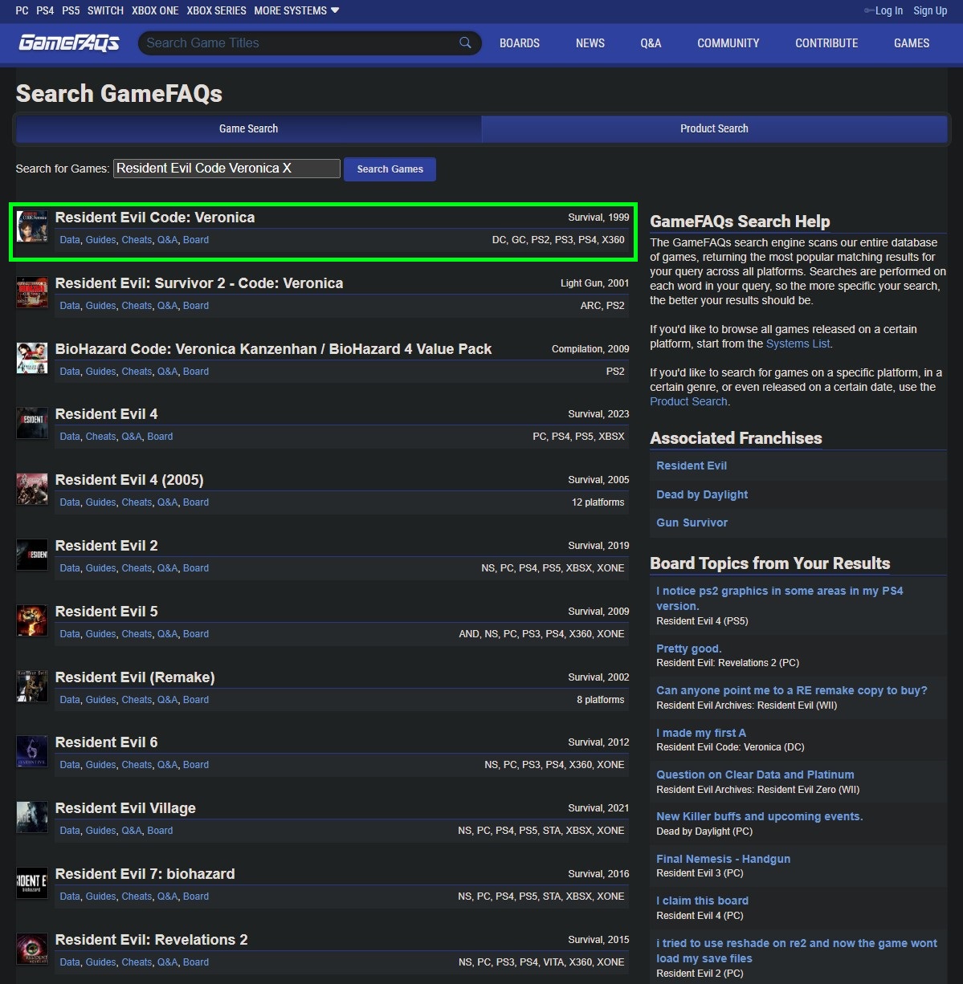Open the CONTRIBUTE menu
Image resolution: width=963 pixels, height=984 pixels.
(826, 43)
